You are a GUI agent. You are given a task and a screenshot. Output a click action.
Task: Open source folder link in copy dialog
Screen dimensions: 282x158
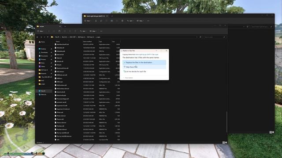144,54
